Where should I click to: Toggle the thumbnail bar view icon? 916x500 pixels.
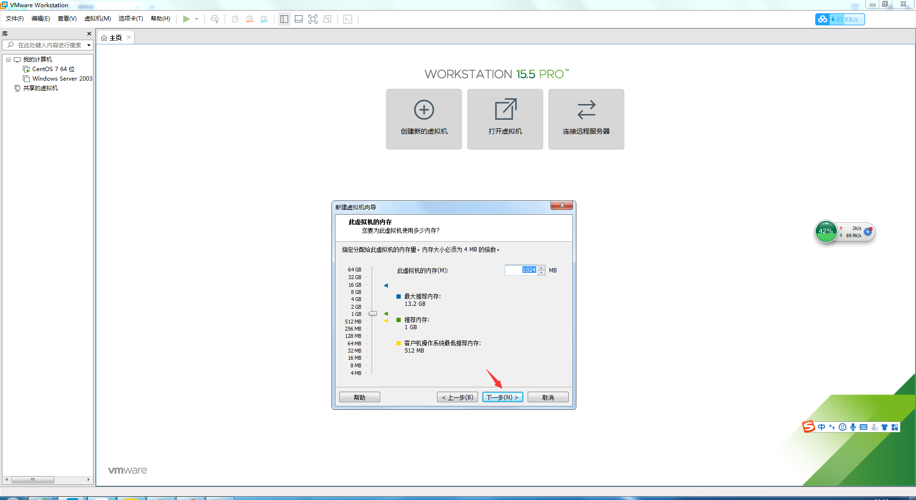[299, 19]
